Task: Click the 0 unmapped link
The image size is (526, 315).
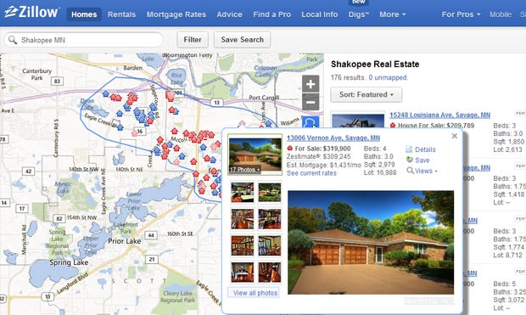Action: (x=388, y=77)
